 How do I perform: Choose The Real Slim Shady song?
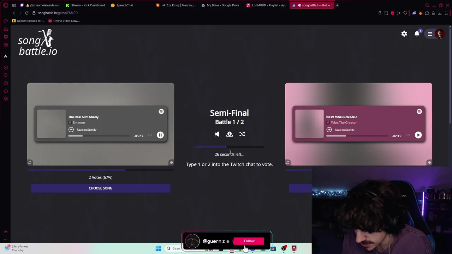pos(101,188)
